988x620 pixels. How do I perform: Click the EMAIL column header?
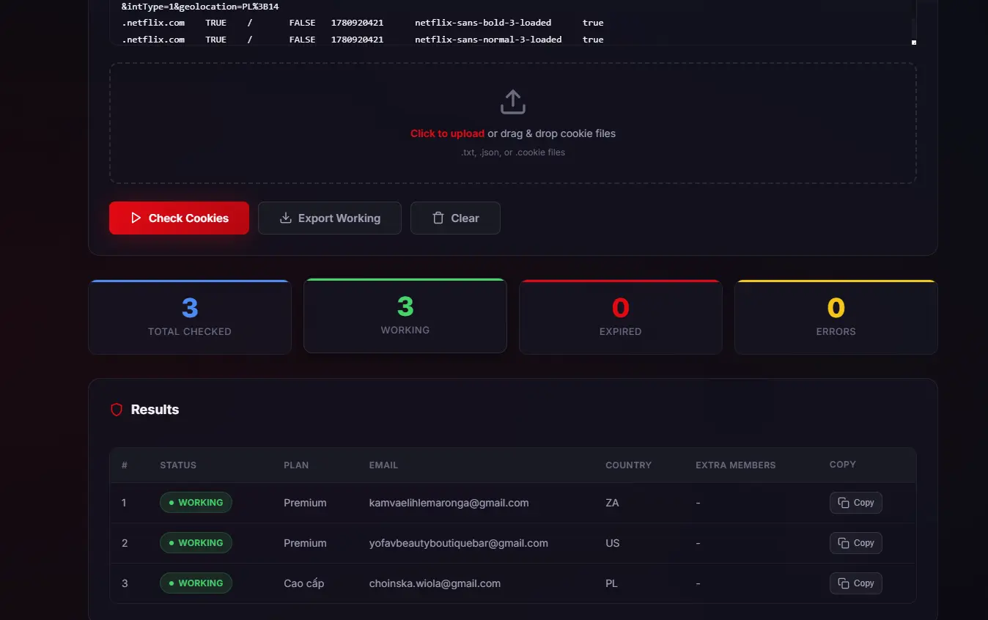(383, 465)
